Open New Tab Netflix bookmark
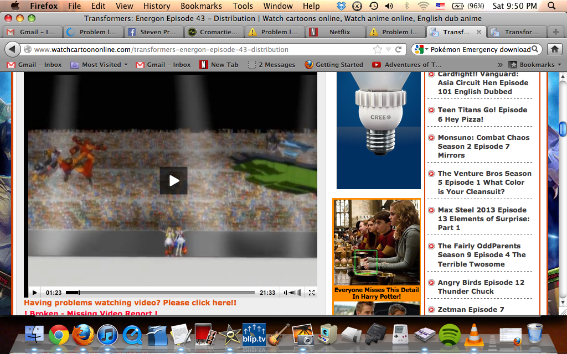 click(219, 65)
